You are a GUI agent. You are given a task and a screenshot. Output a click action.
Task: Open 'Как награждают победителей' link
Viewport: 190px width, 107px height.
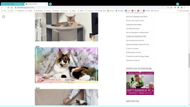[x=137, y=32]
